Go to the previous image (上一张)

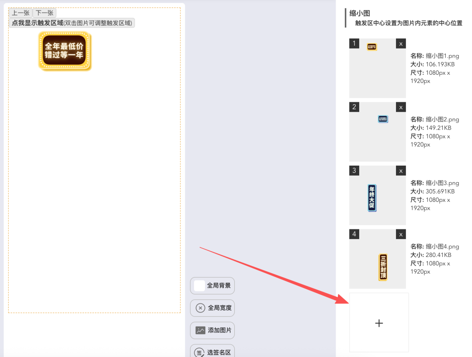click(21, 13)
